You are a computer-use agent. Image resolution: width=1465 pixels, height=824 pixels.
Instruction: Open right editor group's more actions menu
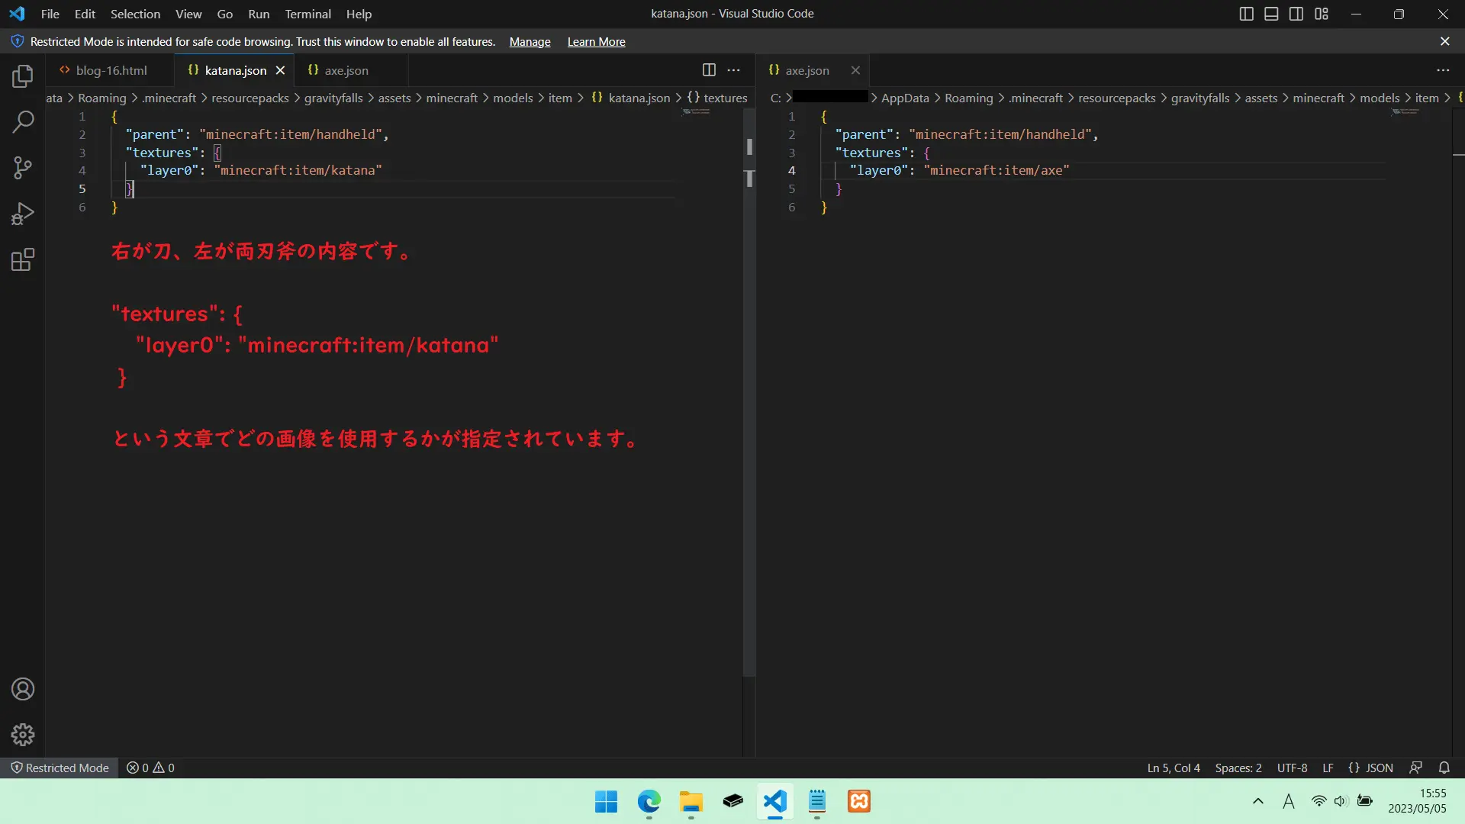coord(1443,70)
